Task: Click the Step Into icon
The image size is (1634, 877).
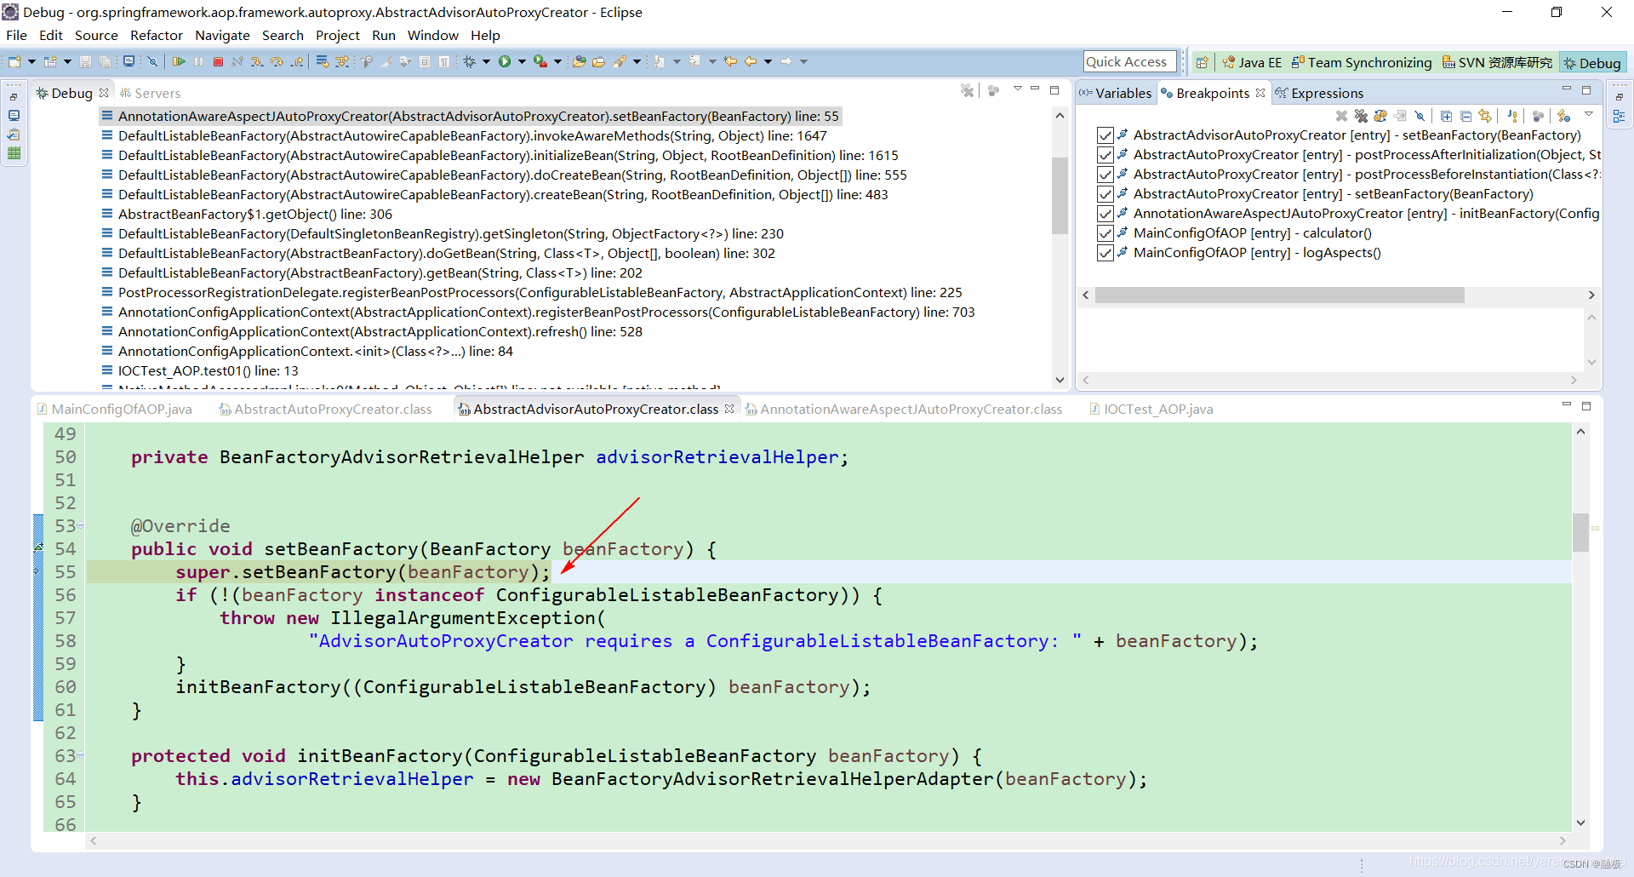Action: (257, 61)
